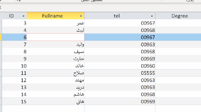Viewport: 201px width, 112px height.
Task: Click the ID cell with value 14
Action: tap(14, 94)
